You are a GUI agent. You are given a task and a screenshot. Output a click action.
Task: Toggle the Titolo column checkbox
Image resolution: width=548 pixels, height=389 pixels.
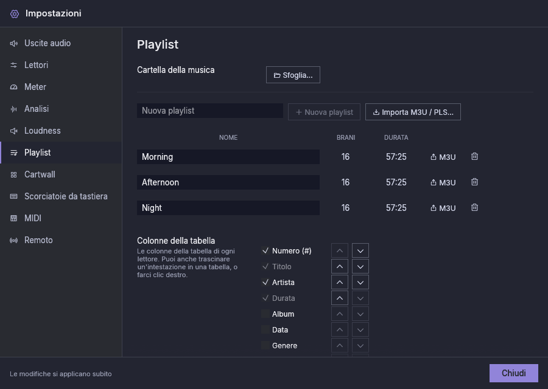tap(265, 267)
